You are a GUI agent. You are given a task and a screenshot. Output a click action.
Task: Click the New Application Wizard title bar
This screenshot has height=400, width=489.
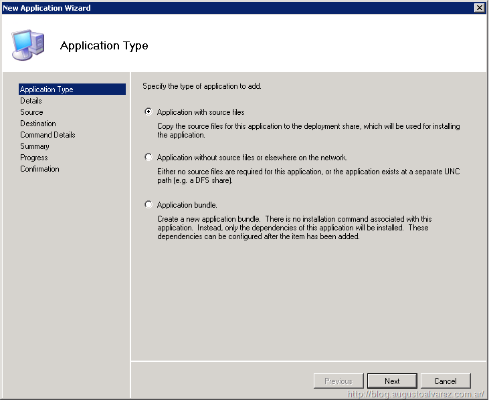[201, 7]
